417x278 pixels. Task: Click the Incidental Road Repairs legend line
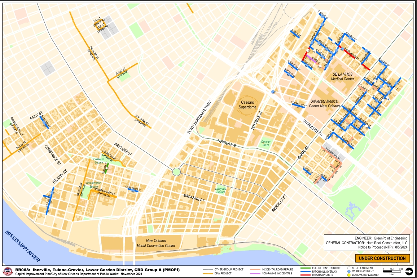[255, 270]
